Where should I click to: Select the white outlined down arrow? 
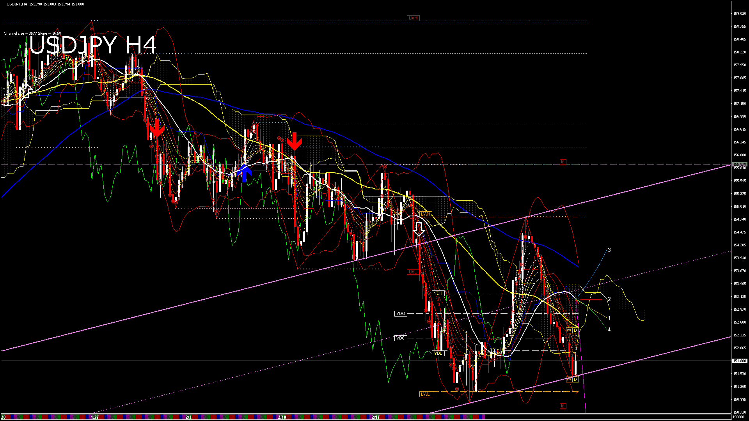click(x=419, y=229)
